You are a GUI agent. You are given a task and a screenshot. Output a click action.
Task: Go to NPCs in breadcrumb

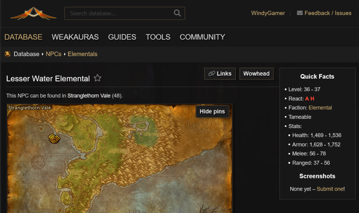coord(53,54)
